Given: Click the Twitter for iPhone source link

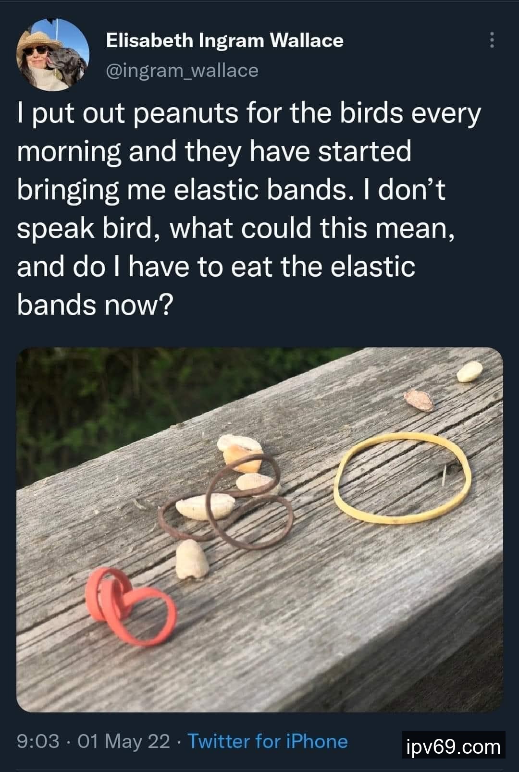Looking at the screenshot, I should point(268,741).
